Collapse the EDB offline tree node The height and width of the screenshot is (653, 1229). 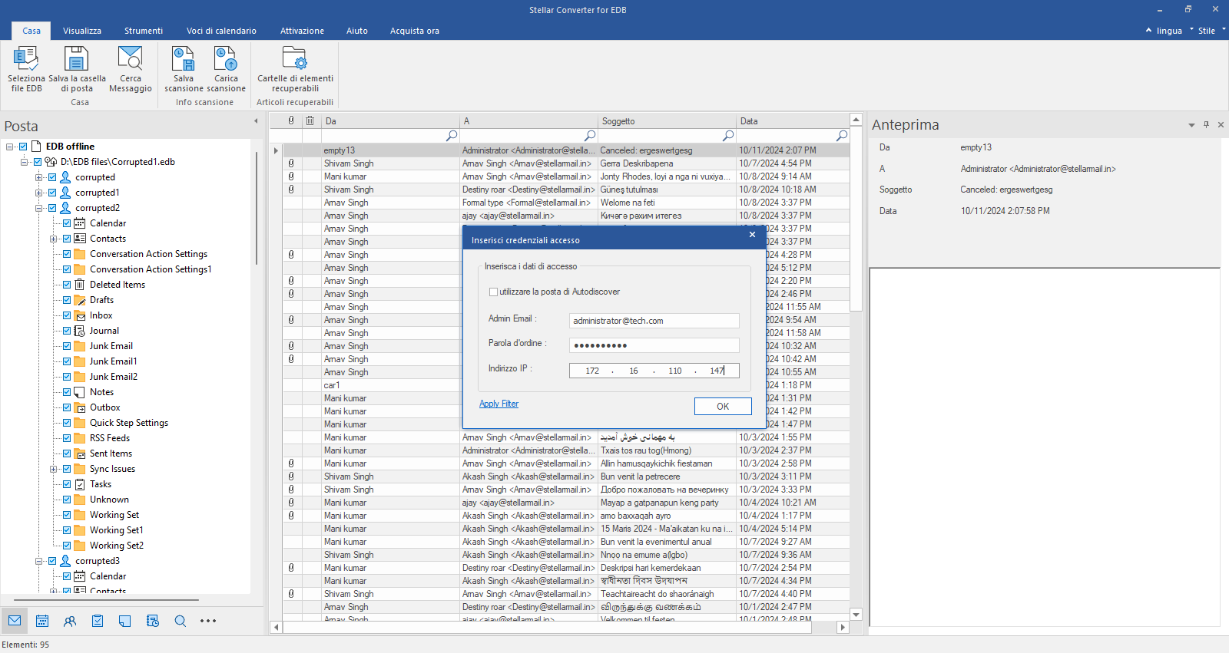point(9,147)
